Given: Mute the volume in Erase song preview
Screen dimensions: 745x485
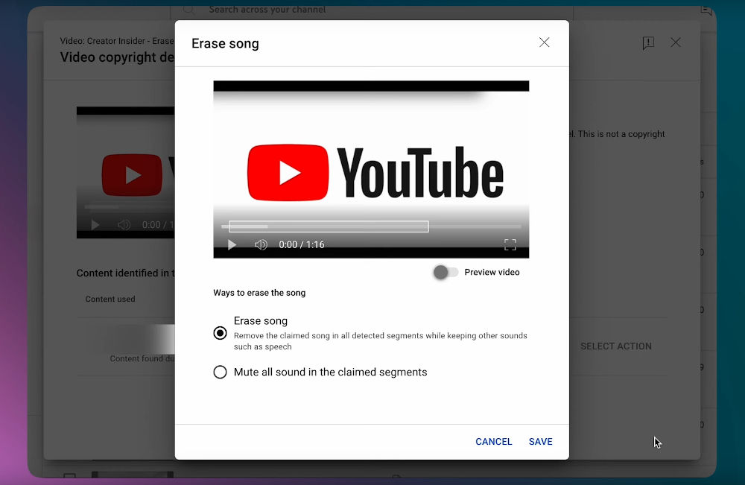Looking at the screenshot, I should tap(260, 244).
